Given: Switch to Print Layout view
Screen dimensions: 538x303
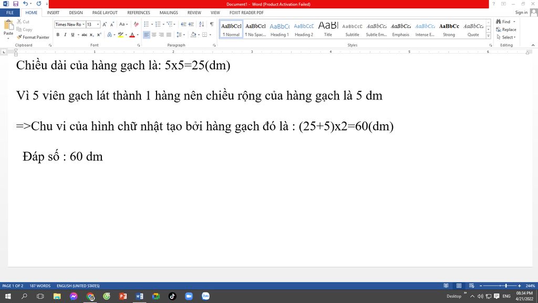Looking at the screenshot, I should pos(459,286).
